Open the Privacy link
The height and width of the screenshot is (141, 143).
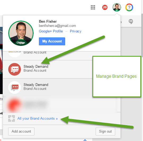point(75,31)
